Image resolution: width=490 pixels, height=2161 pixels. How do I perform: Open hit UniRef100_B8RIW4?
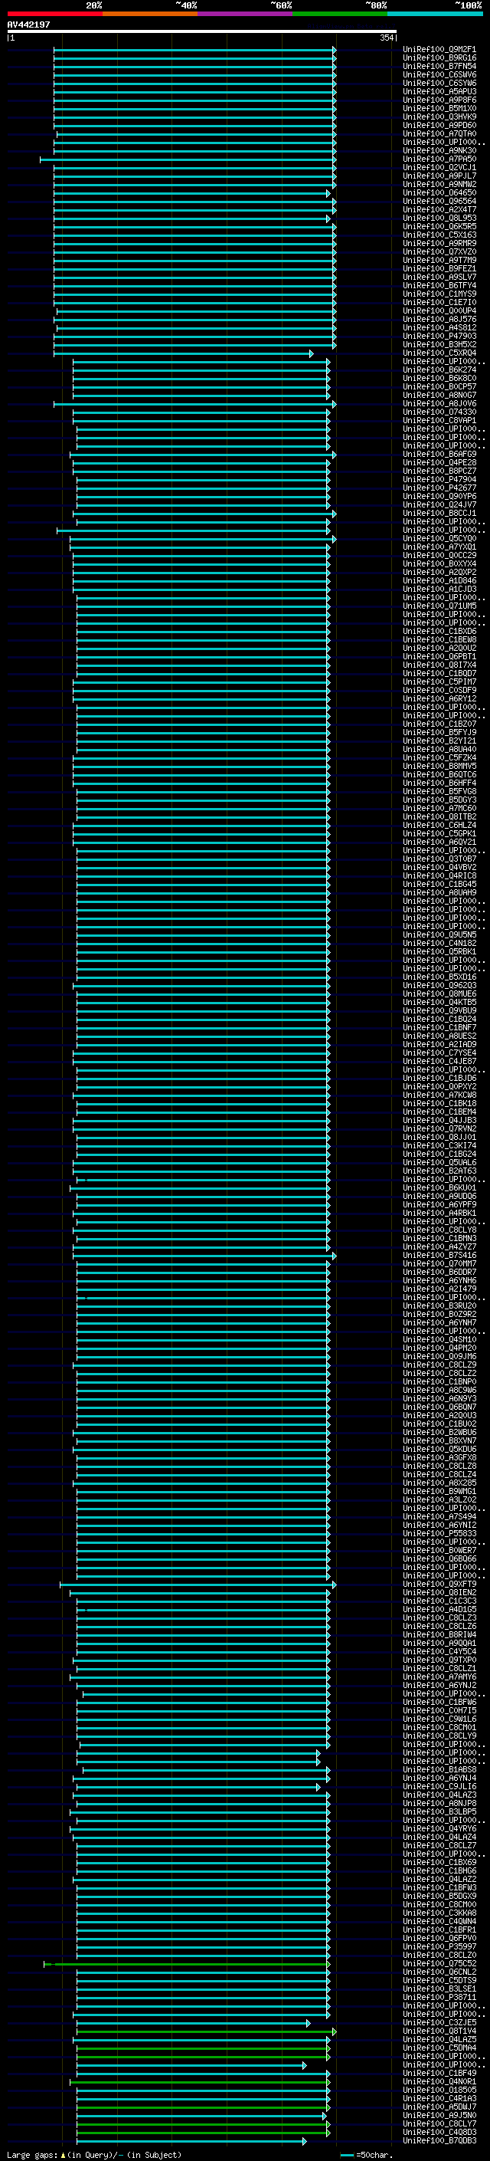click(439, 1634)
